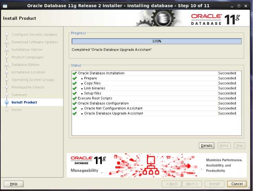The height and width of the screenshot is (191, 253).
Task: Select 'Oracle Net Configuration Assistant' row
Action: (157, 108)
